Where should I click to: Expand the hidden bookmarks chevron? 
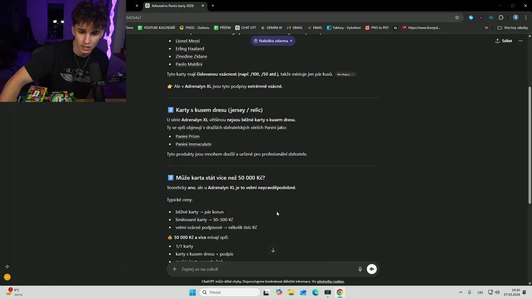(x=486, y=28)
